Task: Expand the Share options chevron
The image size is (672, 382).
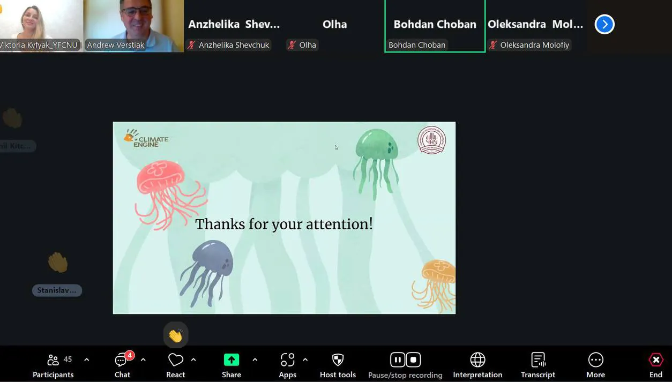Action: click(x=255, y=359)
